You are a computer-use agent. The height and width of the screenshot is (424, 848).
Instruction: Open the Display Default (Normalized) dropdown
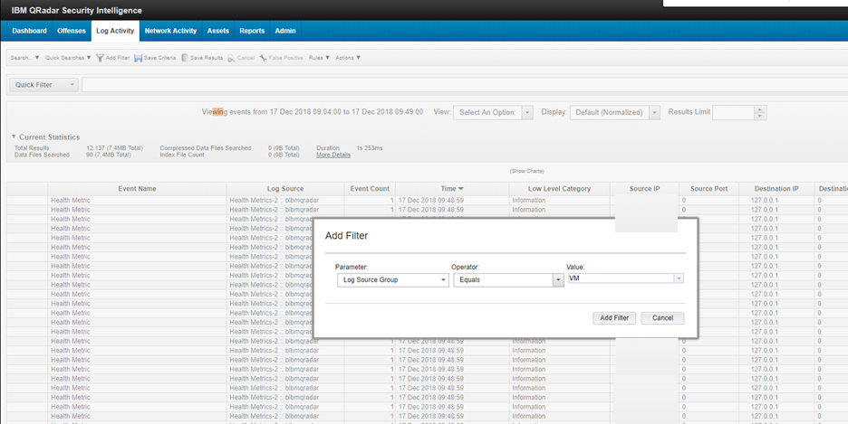click(615, 112)
